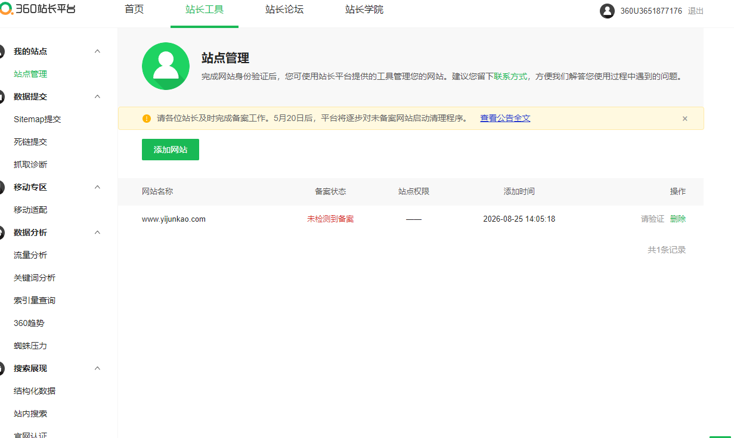Click the 网站名称 column header
The width and height of the screenshot is (734, 438).
[157, 192]
